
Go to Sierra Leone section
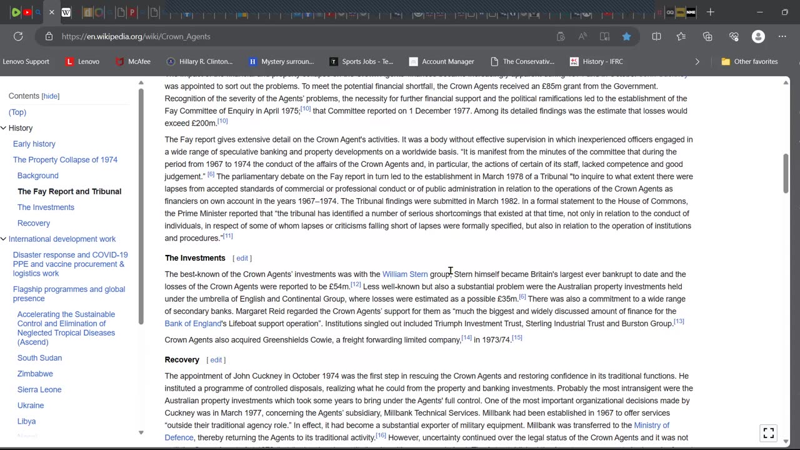pos(39,389)
